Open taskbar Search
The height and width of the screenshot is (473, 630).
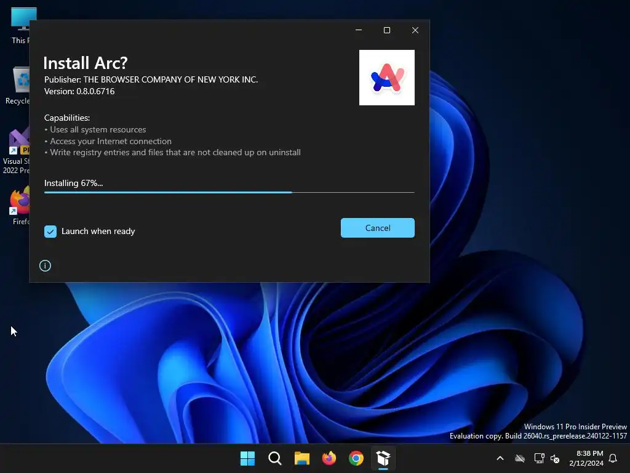coord(275,458)
